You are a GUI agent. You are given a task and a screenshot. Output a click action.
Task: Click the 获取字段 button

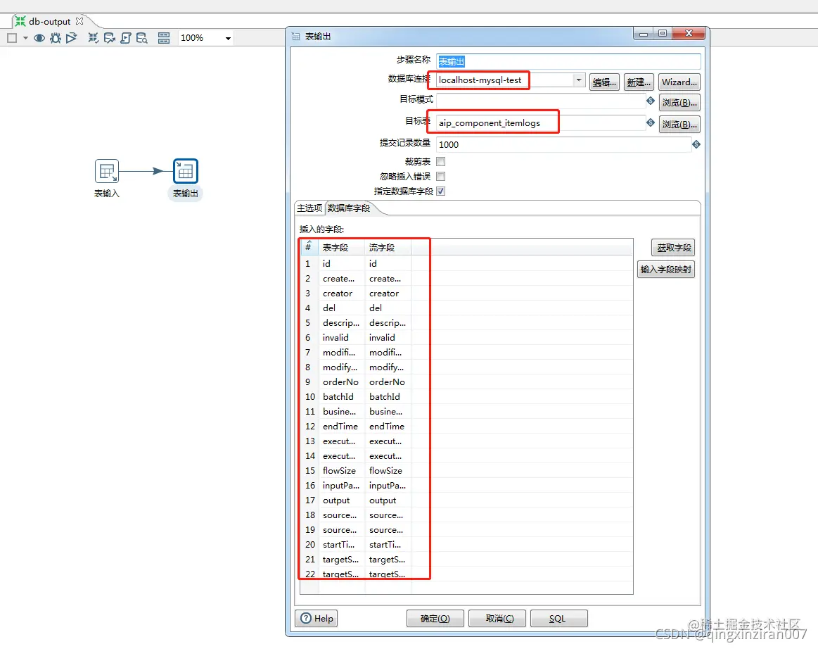pyautogui.click(x=673, y=248)
